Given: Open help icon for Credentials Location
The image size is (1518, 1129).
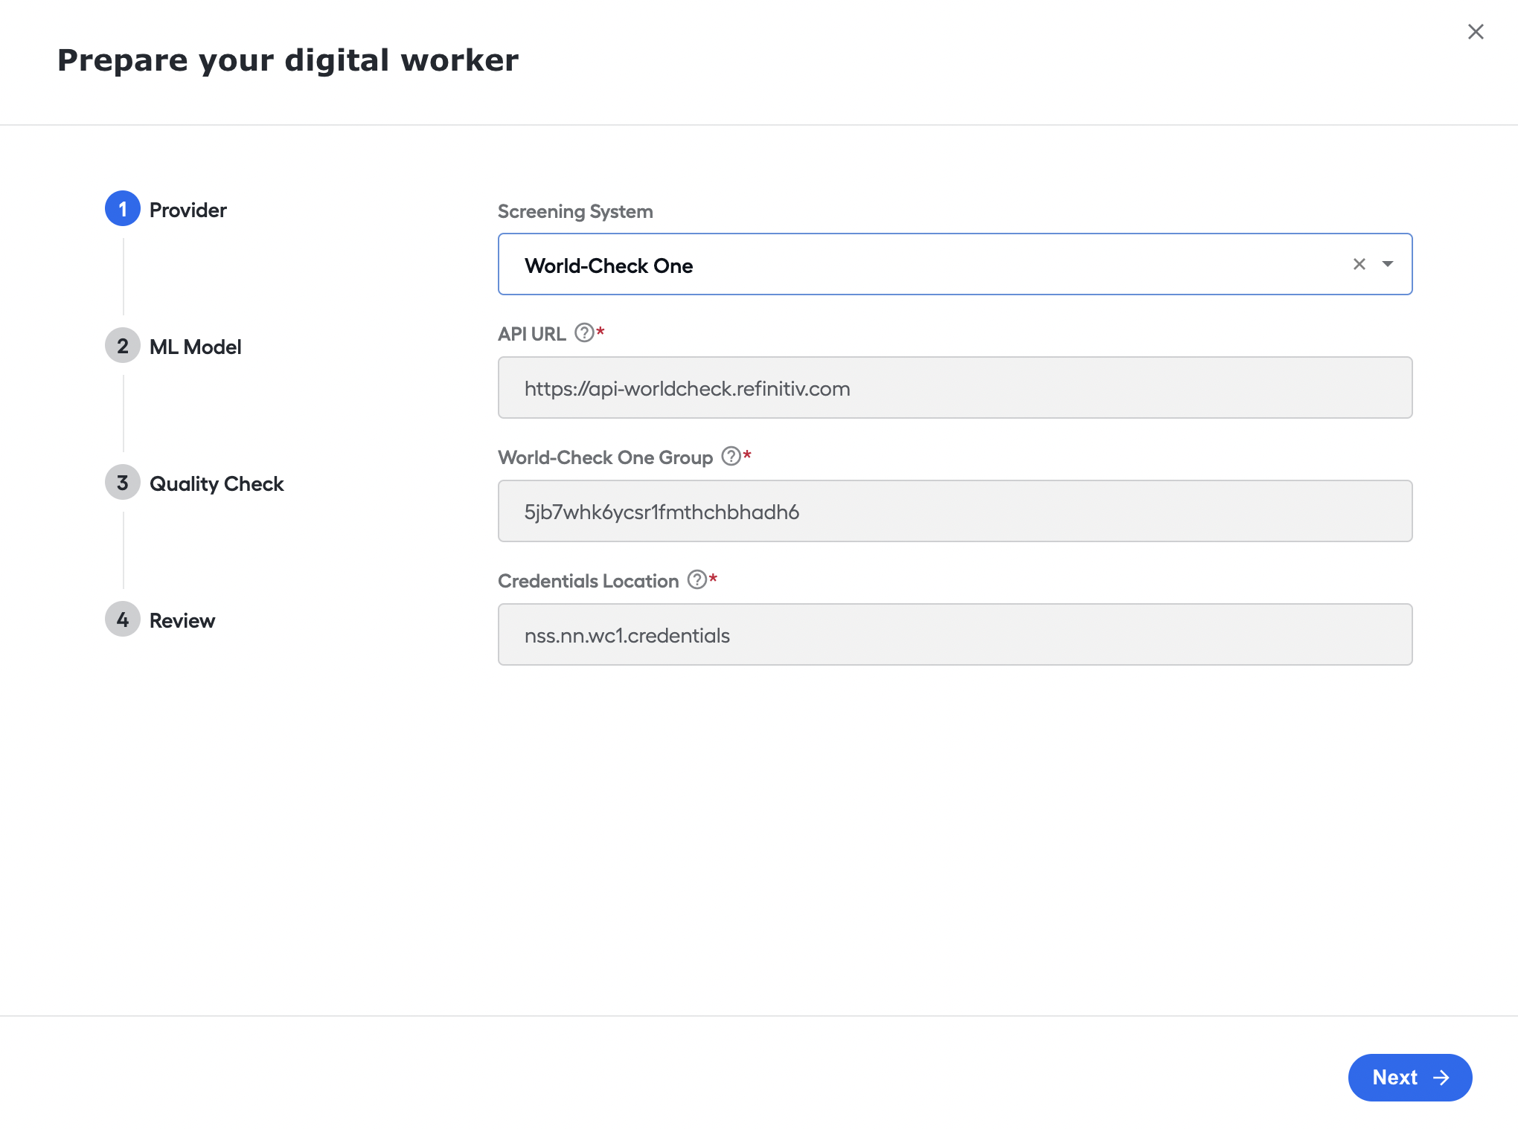Looking at the screenshot, I should [x=697, y=579].
